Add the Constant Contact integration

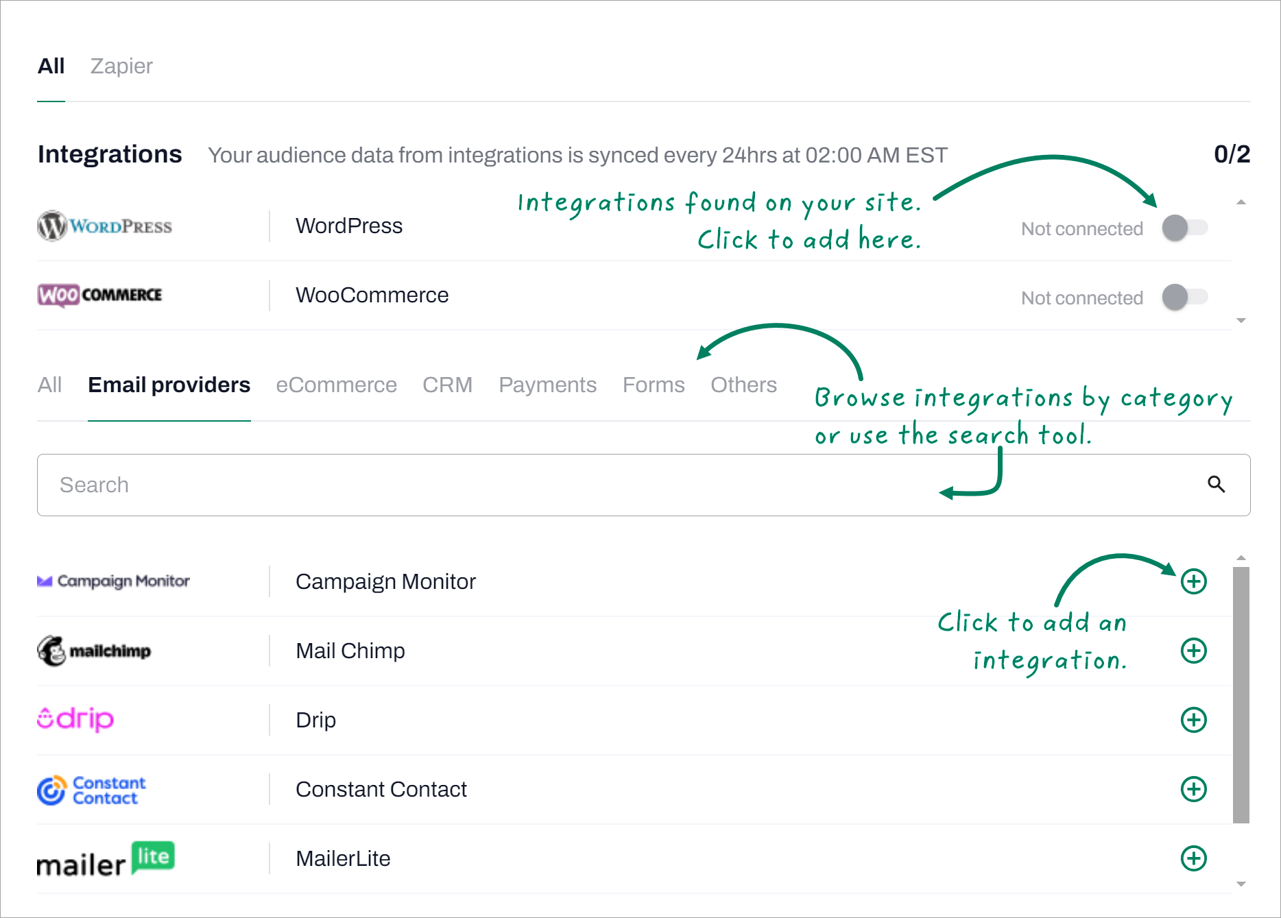tap(1194, 789)
